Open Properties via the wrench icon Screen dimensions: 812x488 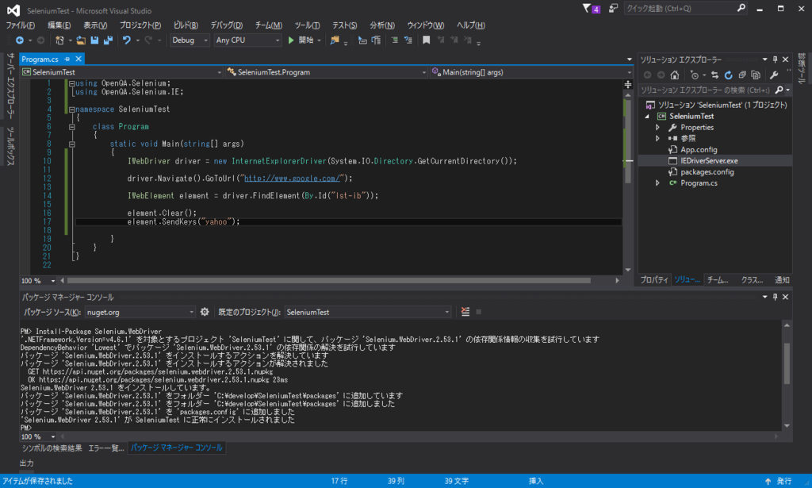(x=774, y=75)
